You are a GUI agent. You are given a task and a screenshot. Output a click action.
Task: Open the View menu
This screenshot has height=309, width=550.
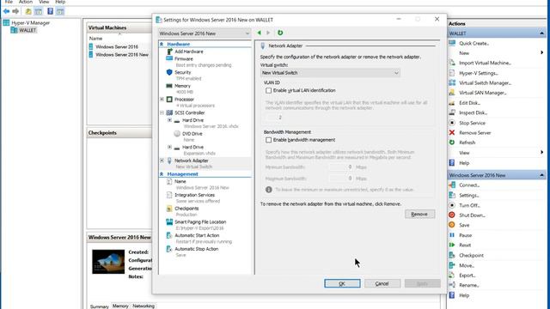[44, 2]
